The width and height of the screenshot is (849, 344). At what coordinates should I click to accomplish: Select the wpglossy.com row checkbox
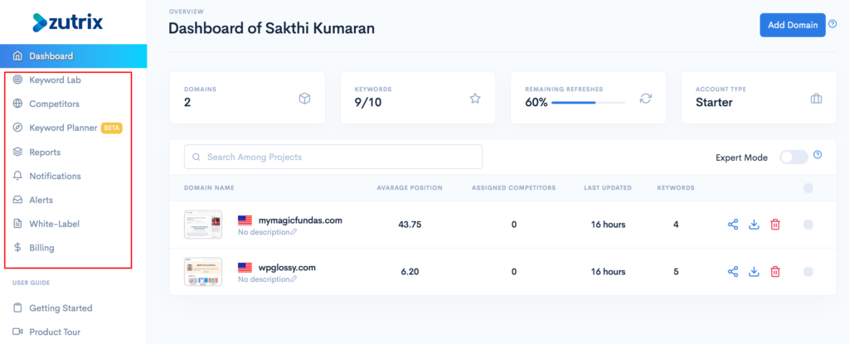(808, 271)
